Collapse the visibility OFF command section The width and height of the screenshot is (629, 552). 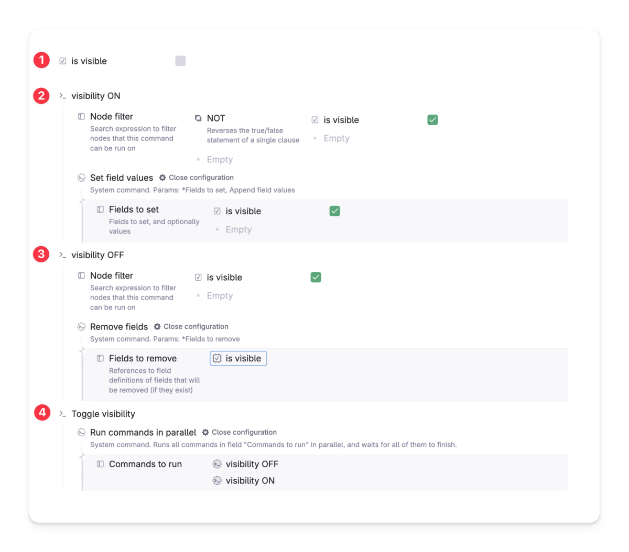(x=62, y=255)
